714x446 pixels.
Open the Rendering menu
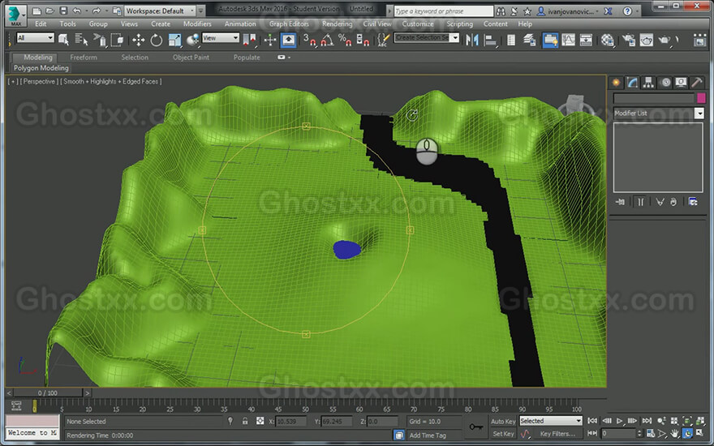[x=337, y=24]
